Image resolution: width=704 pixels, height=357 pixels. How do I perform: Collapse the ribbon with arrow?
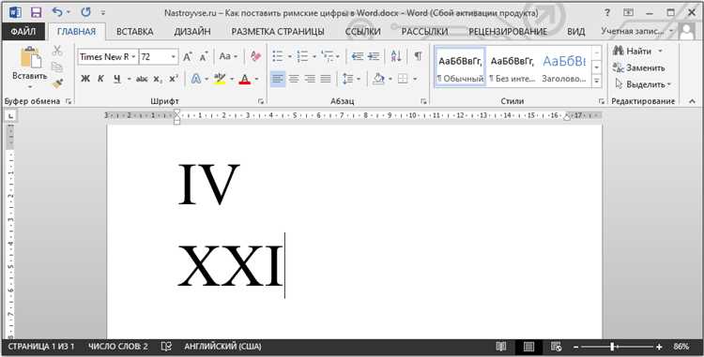point(692,102)
